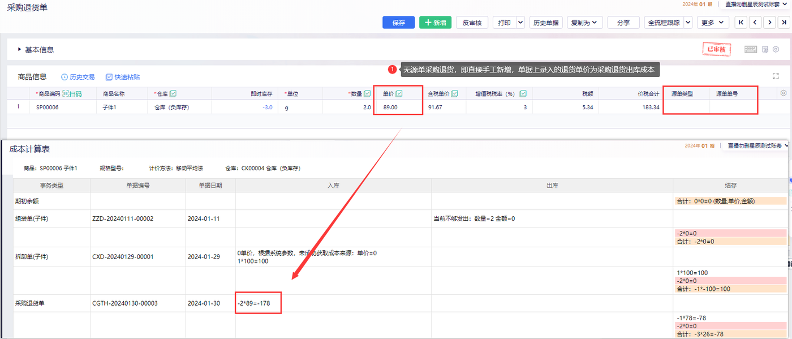Toggle the 增值税税率 column batch-fill checkbox
Viewport: 792px width, 339px height.
click(x=523, y=93)
